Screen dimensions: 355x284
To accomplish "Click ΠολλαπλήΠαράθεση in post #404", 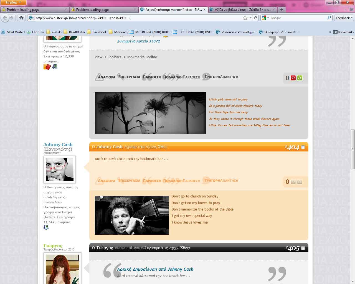I will 182,181.
